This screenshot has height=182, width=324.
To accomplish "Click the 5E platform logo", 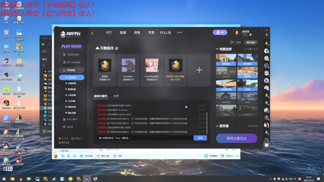I will (70, 34).
